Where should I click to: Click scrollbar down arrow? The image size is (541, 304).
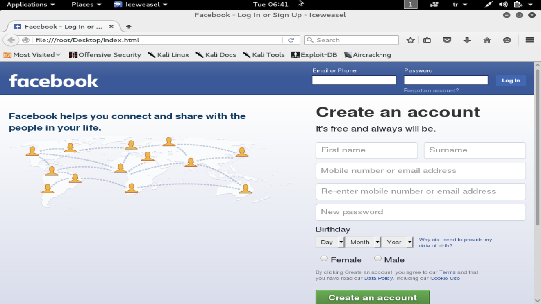point(538,300)
